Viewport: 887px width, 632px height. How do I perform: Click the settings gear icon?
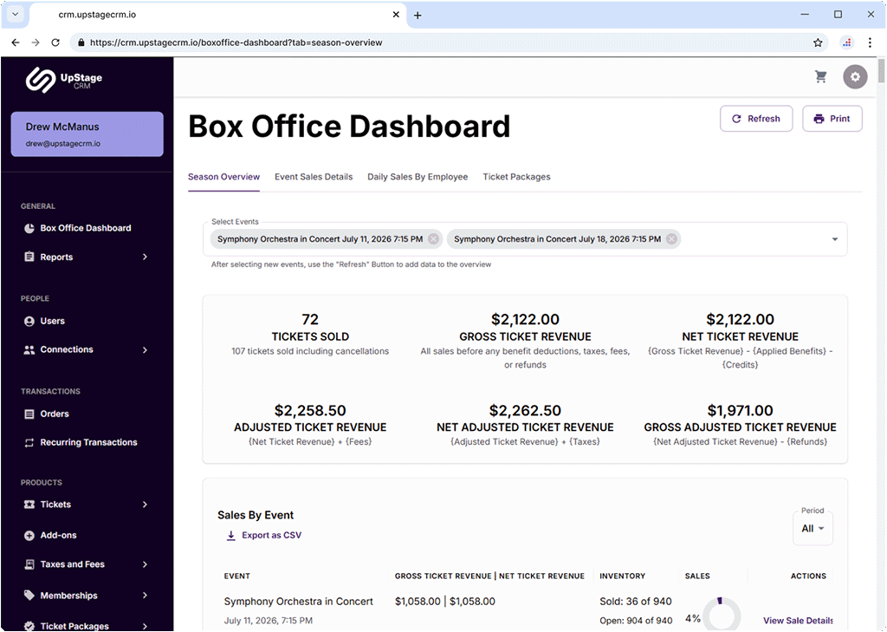(855, 77)
